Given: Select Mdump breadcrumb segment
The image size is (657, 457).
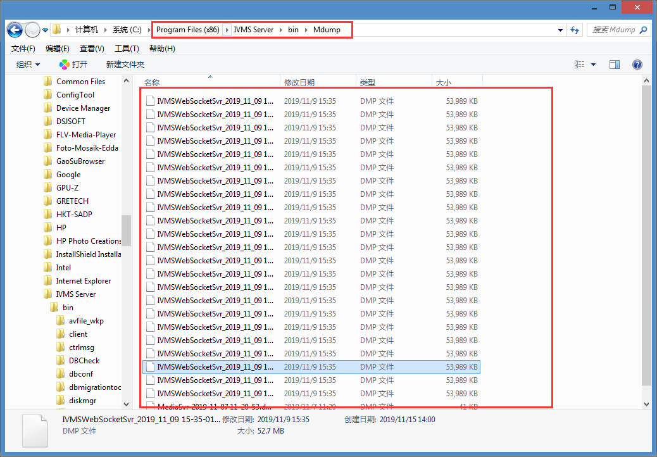Looking at the screenshot, I should pos(327,30).
